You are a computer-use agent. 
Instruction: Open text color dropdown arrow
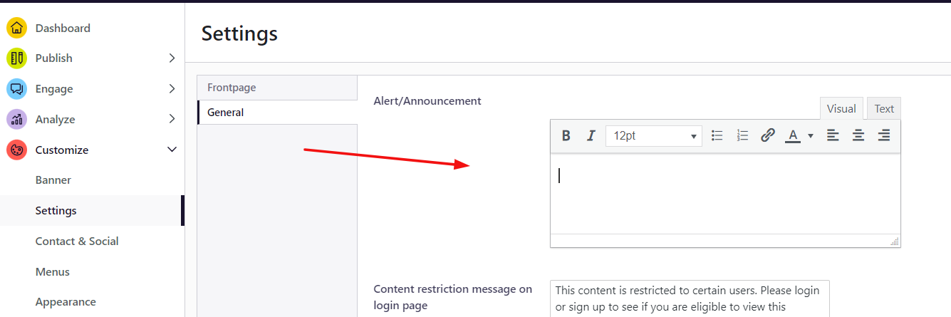[811, 136]
